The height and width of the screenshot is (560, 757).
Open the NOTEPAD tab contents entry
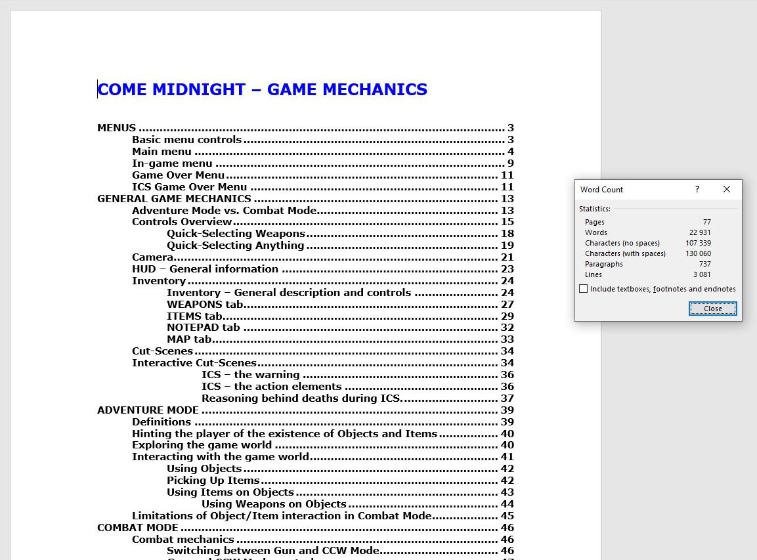tap(204, 328)
